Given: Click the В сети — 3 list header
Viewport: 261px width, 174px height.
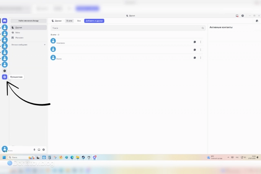Looking at the screenshot, I should pos(55,35).
